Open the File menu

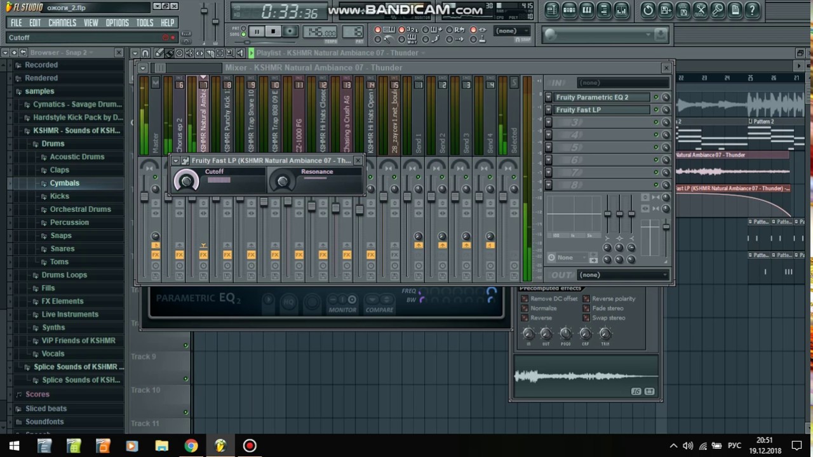(x=15, y=23)
